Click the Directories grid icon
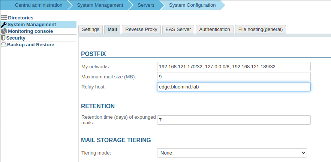 (x=4, y=18)
